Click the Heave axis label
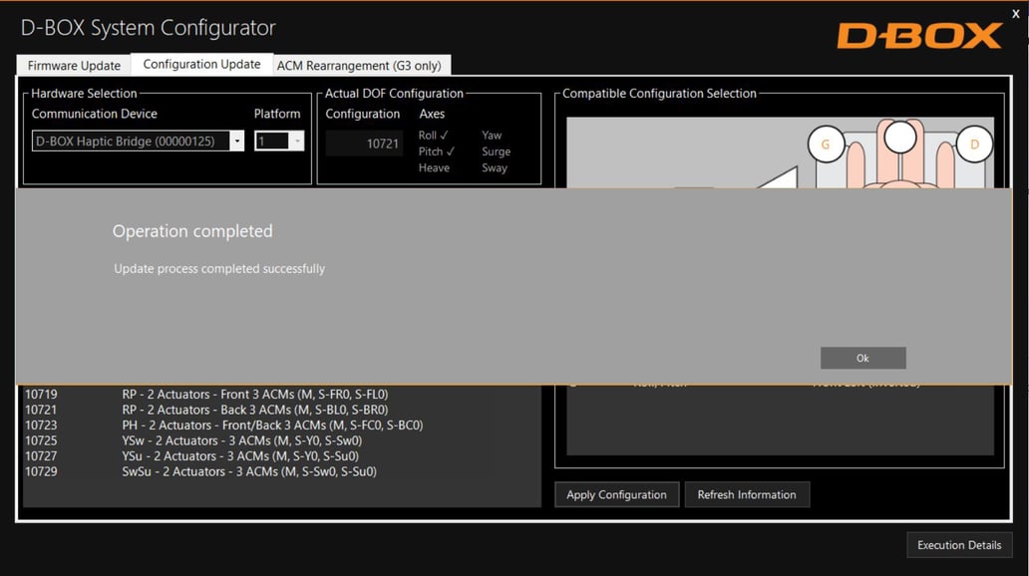Screen dimensions: 1029x576 [x=434, y=168]
